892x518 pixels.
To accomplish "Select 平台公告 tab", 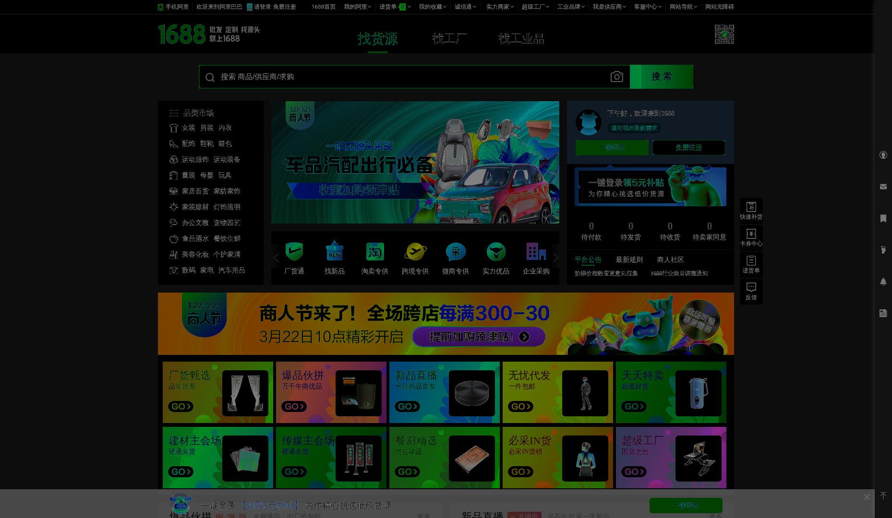I will click(x=588, y=259).
